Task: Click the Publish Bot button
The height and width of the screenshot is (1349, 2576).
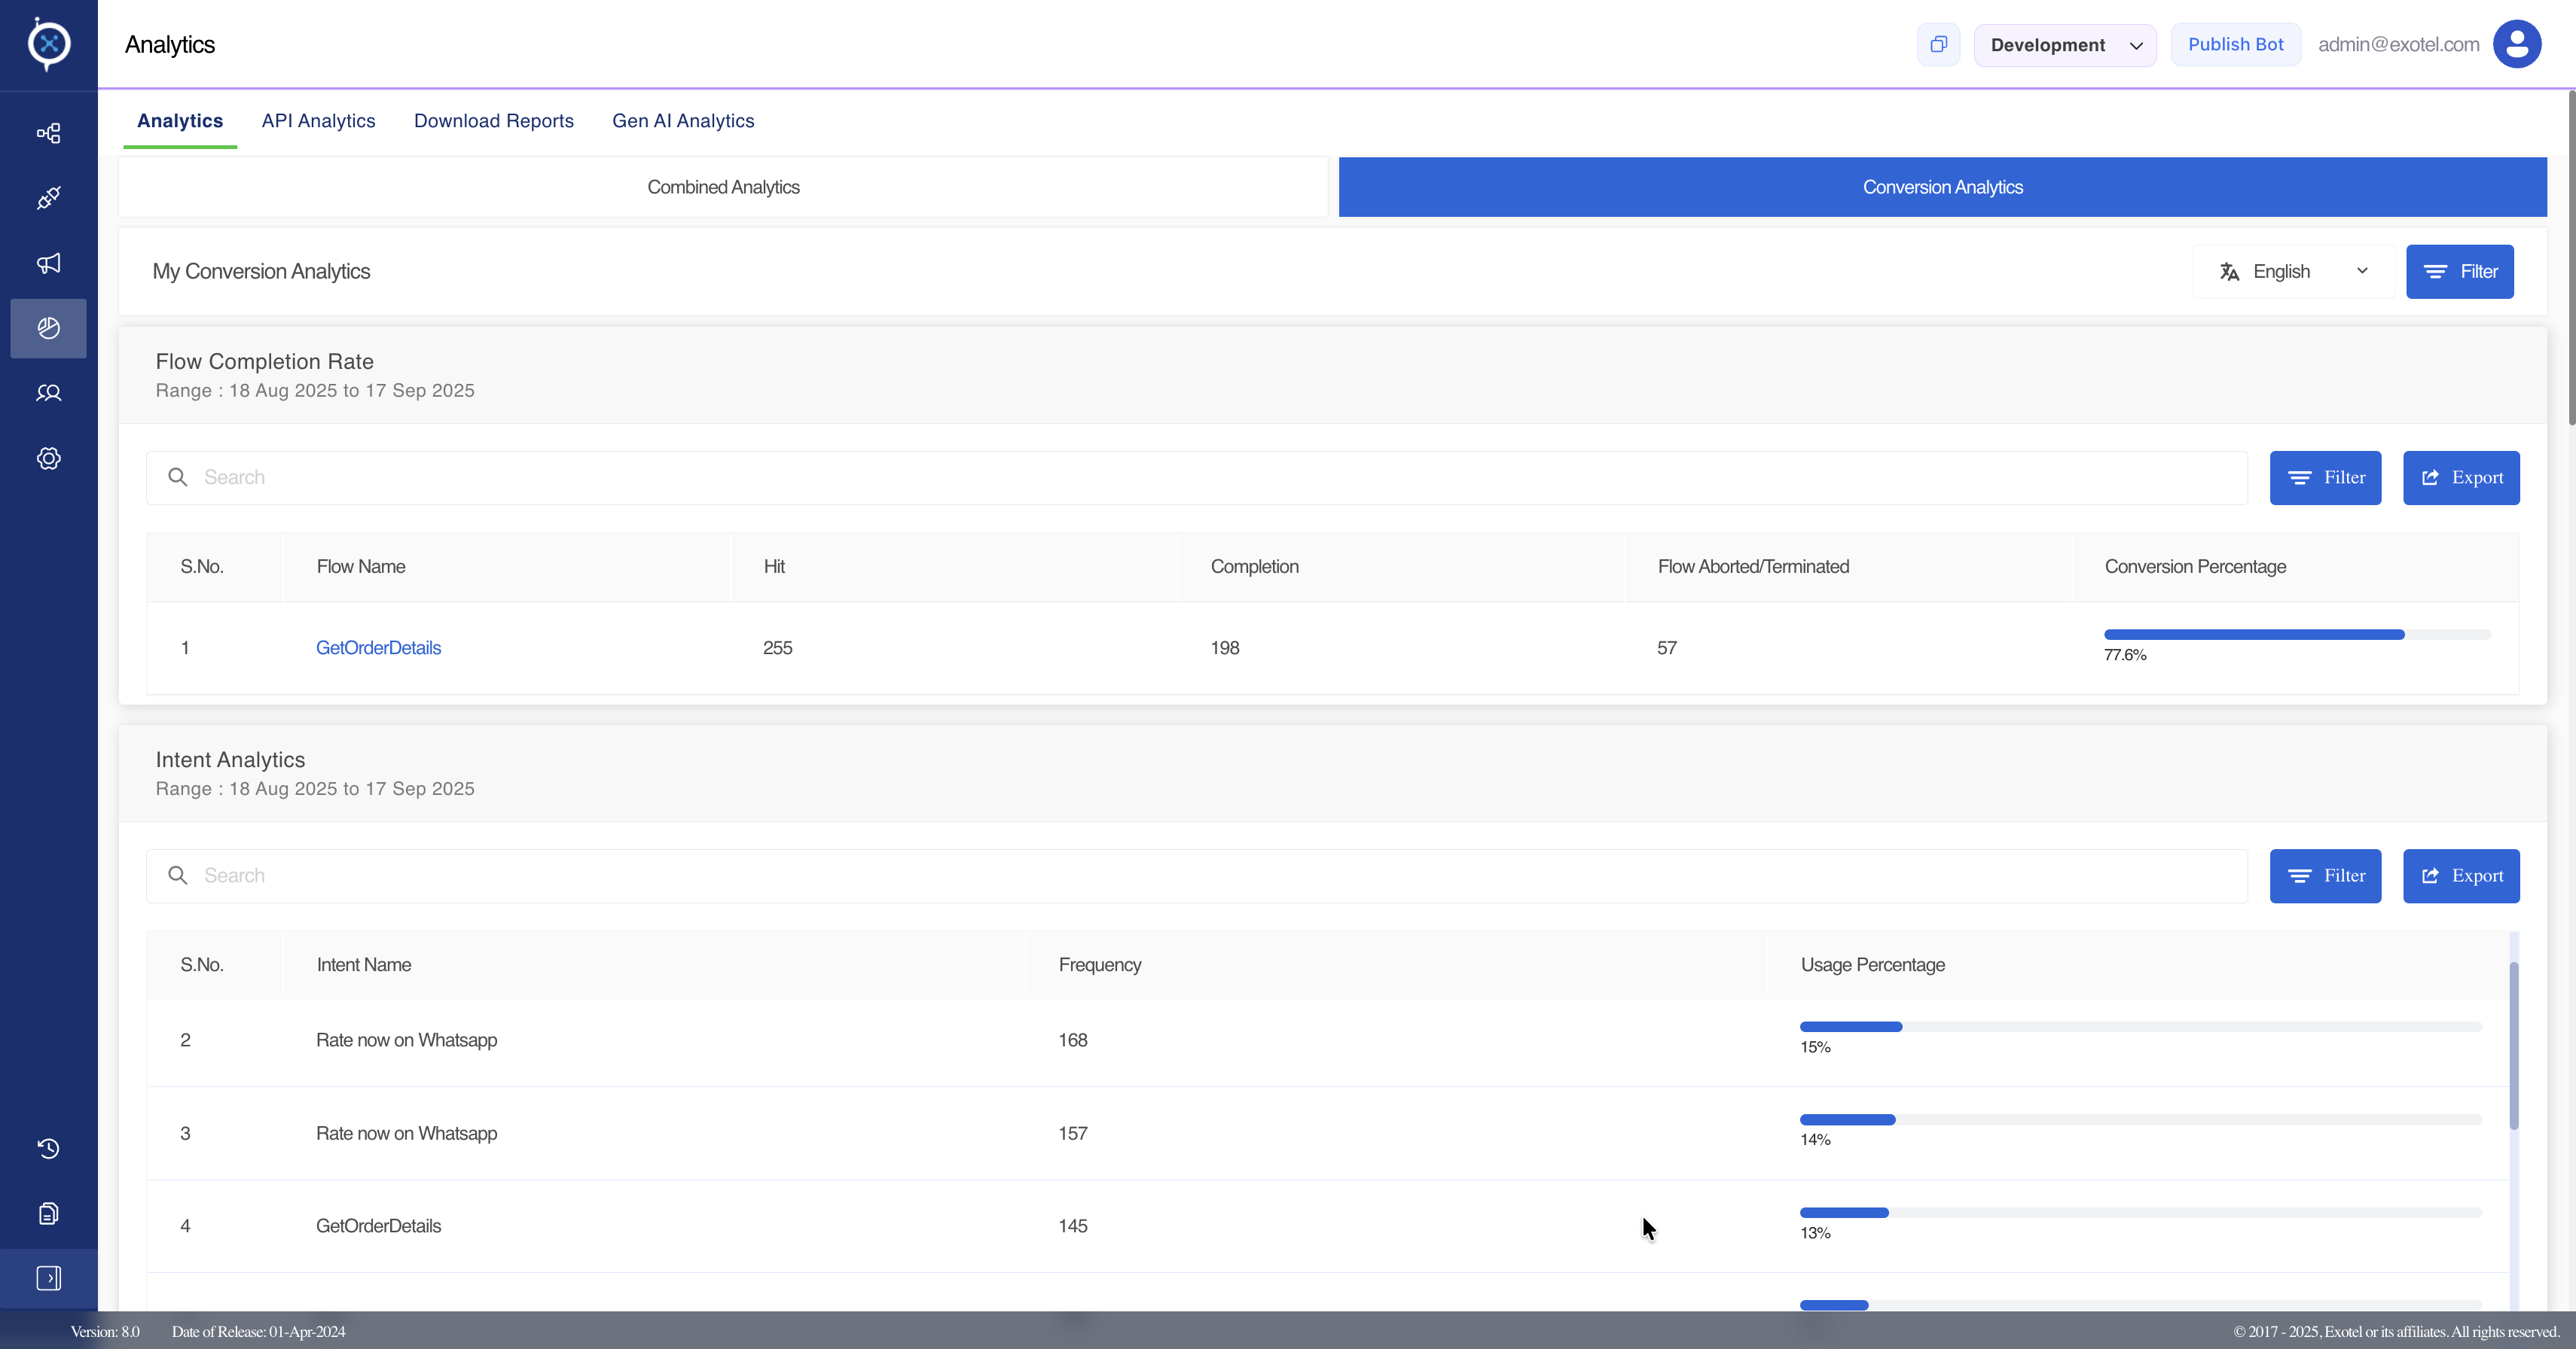Action: click(x=2235, y=44)
